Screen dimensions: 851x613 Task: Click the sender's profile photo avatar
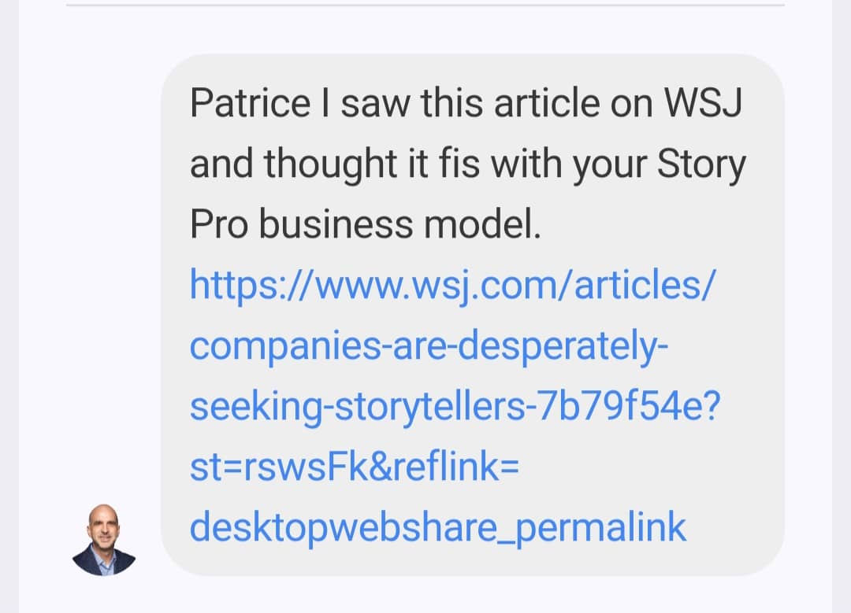point(104,538)
